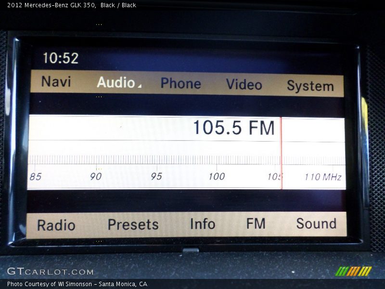Open the Navi menu
This screenshot has height=289, width=385.
pyautogui.click(x=56, y=81)
